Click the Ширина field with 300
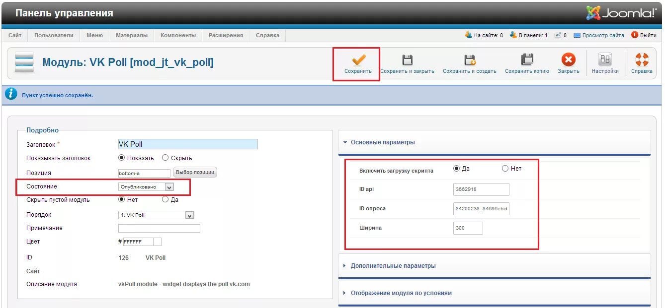Viewport: 665px width, 308px height. coord(468,228)
